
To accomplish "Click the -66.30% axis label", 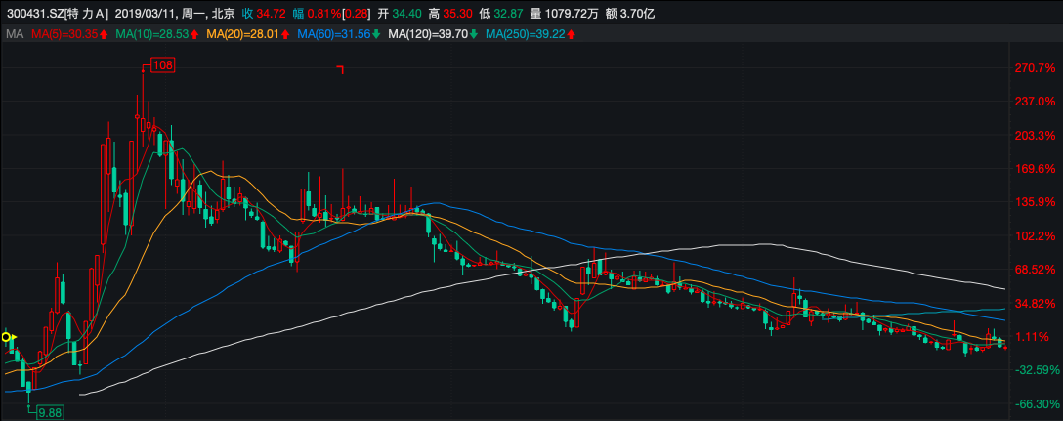I will point(1035,403).
